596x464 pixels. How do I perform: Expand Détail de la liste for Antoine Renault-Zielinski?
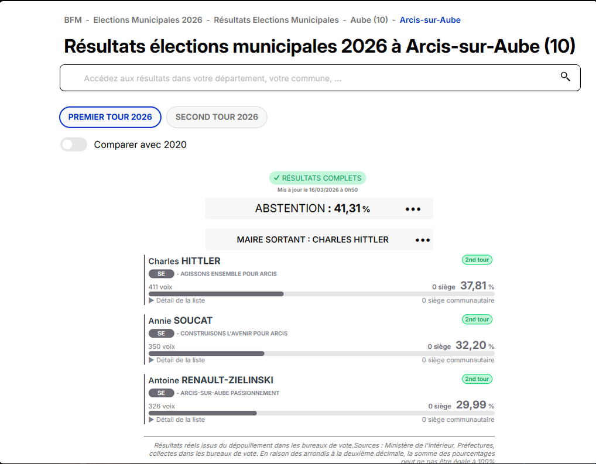pos(177,420)
